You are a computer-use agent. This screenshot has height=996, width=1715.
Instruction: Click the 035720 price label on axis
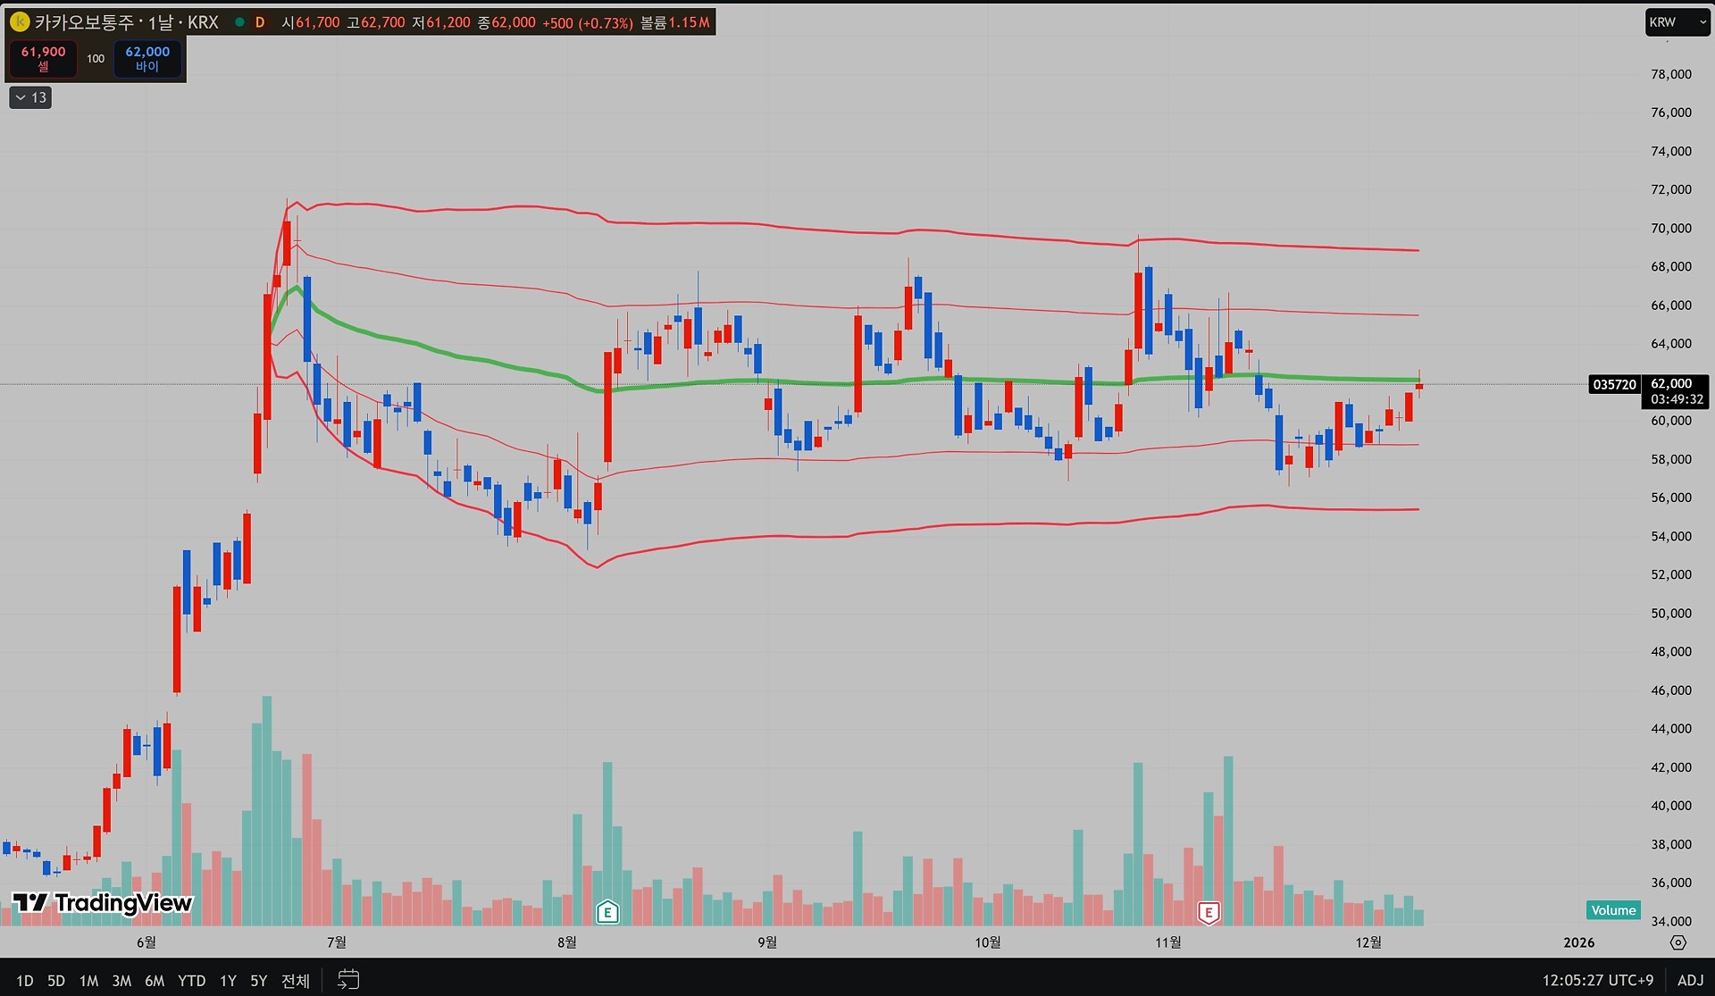point(1614,385)
